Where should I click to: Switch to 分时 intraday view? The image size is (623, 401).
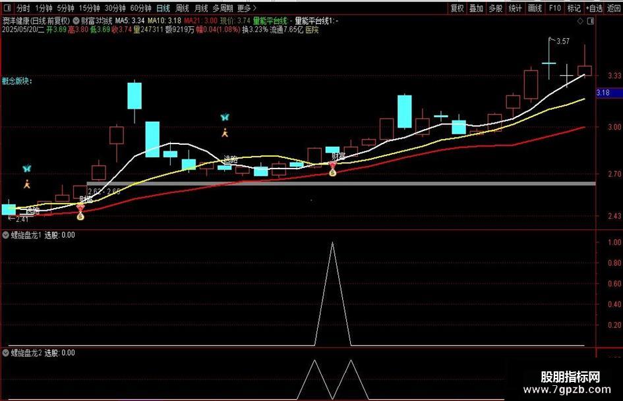coord(24,8)
